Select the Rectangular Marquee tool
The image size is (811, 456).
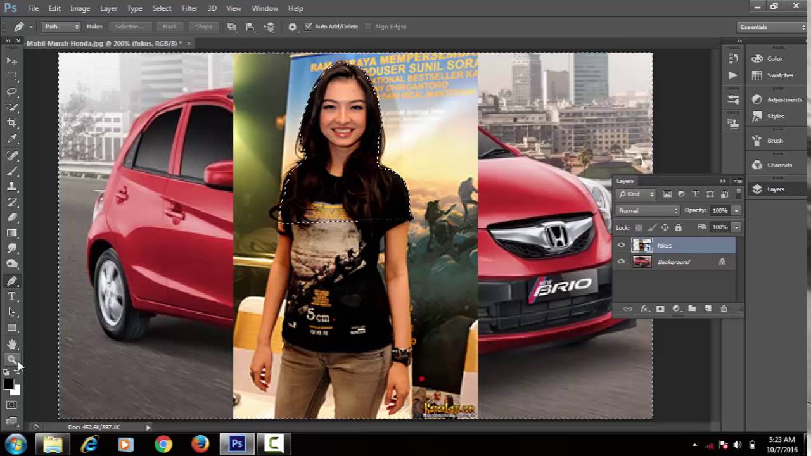tap(12, 77)
